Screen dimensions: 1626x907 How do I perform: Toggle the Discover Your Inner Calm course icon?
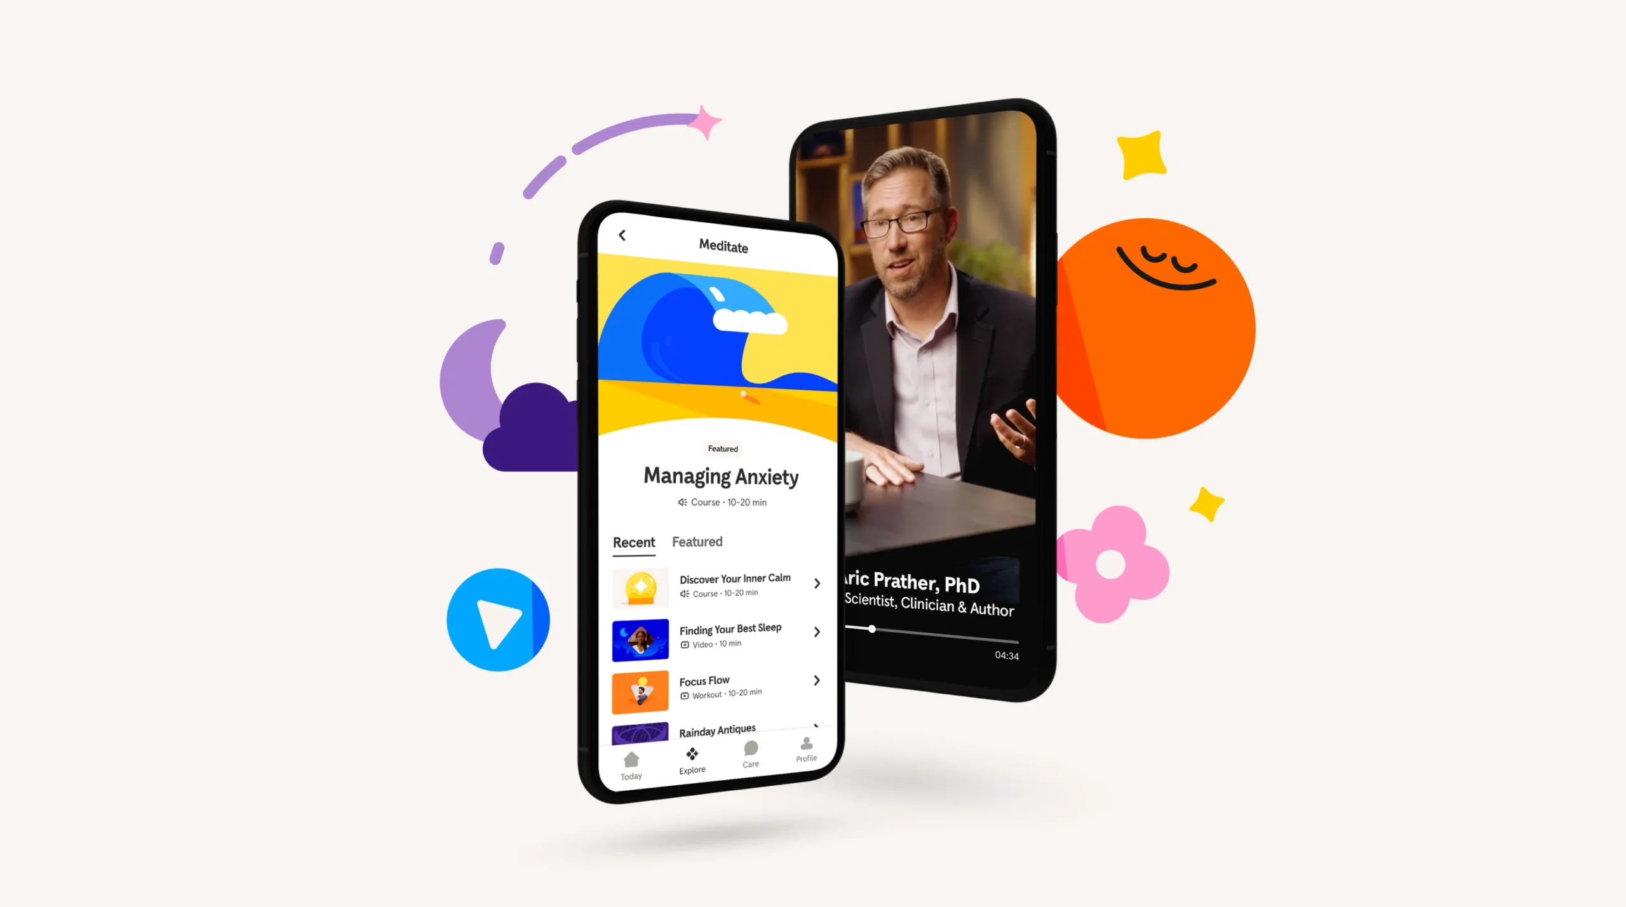pyautogui.click(x=639, y=585)
